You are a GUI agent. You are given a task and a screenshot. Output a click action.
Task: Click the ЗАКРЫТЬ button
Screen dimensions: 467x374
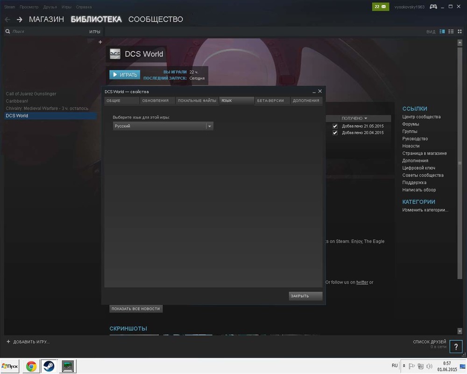tap(305, 296)
